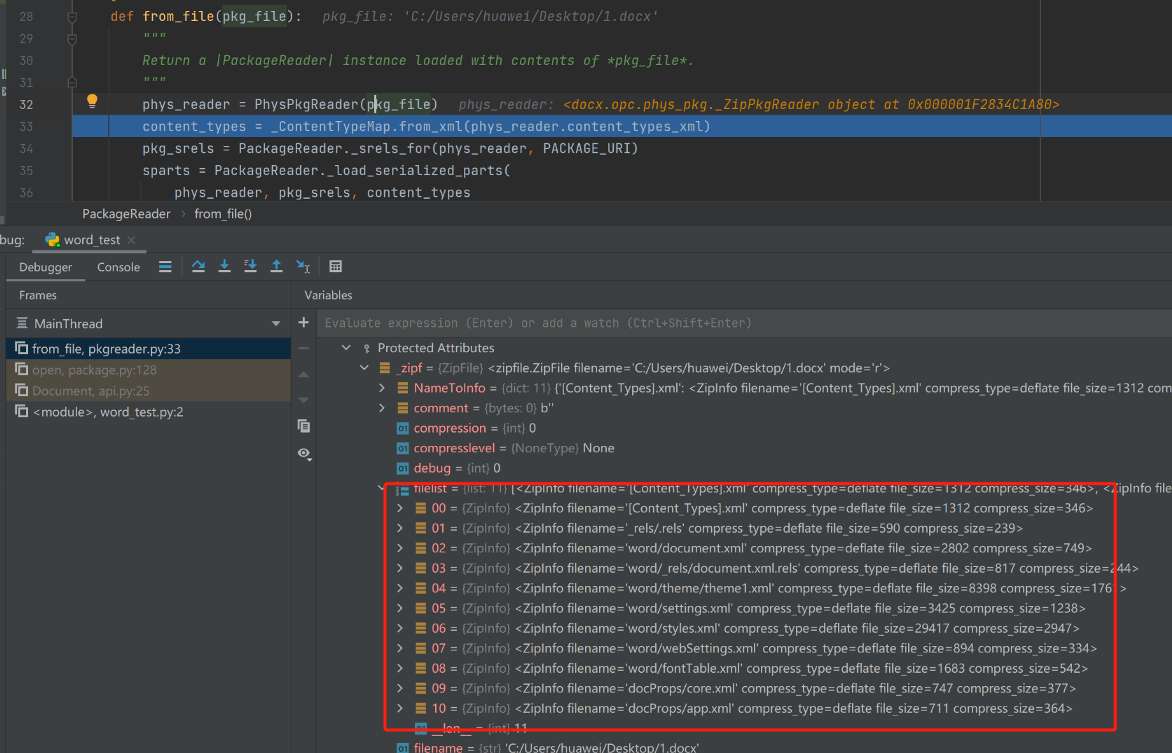The height and width of the screenshot is (753, 1172).
Task: Expand filelist item 03 document.xml.rels
Action: click(x=400, y=568)
